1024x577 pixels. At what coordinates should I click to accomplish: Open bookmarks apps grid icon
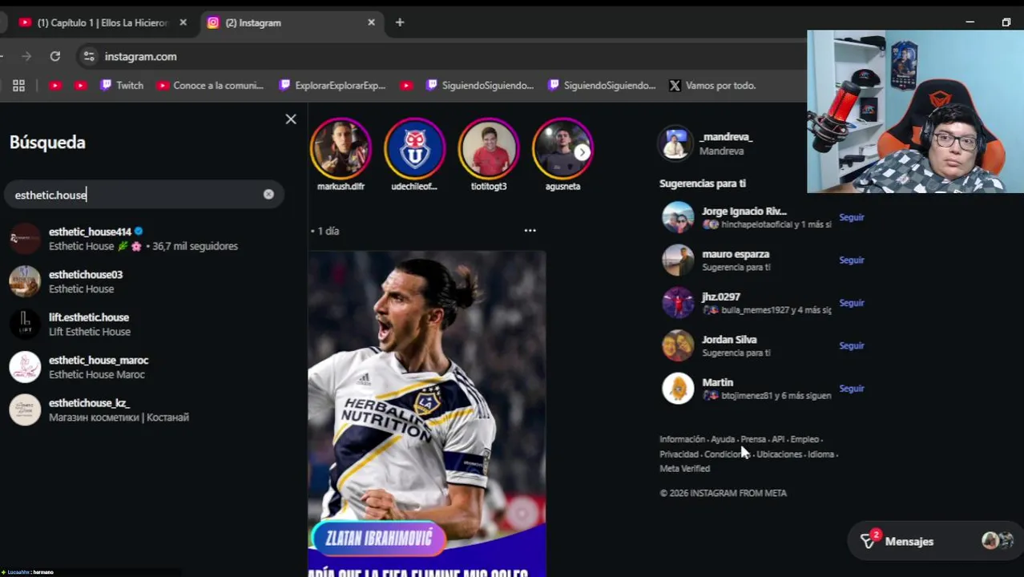click(18, 86)
